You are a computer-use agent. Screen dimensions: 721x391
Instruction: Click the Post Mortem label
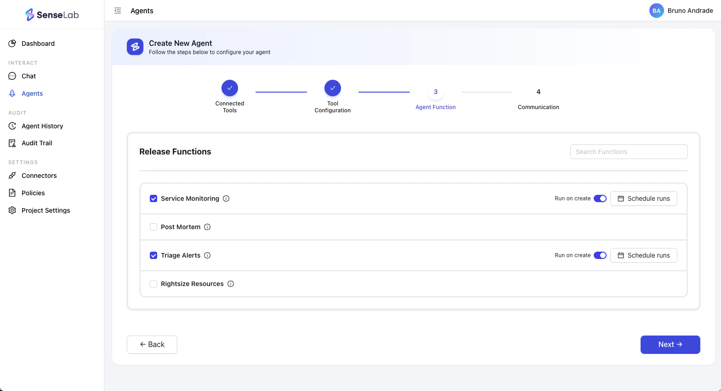click(x=181, y=227)
